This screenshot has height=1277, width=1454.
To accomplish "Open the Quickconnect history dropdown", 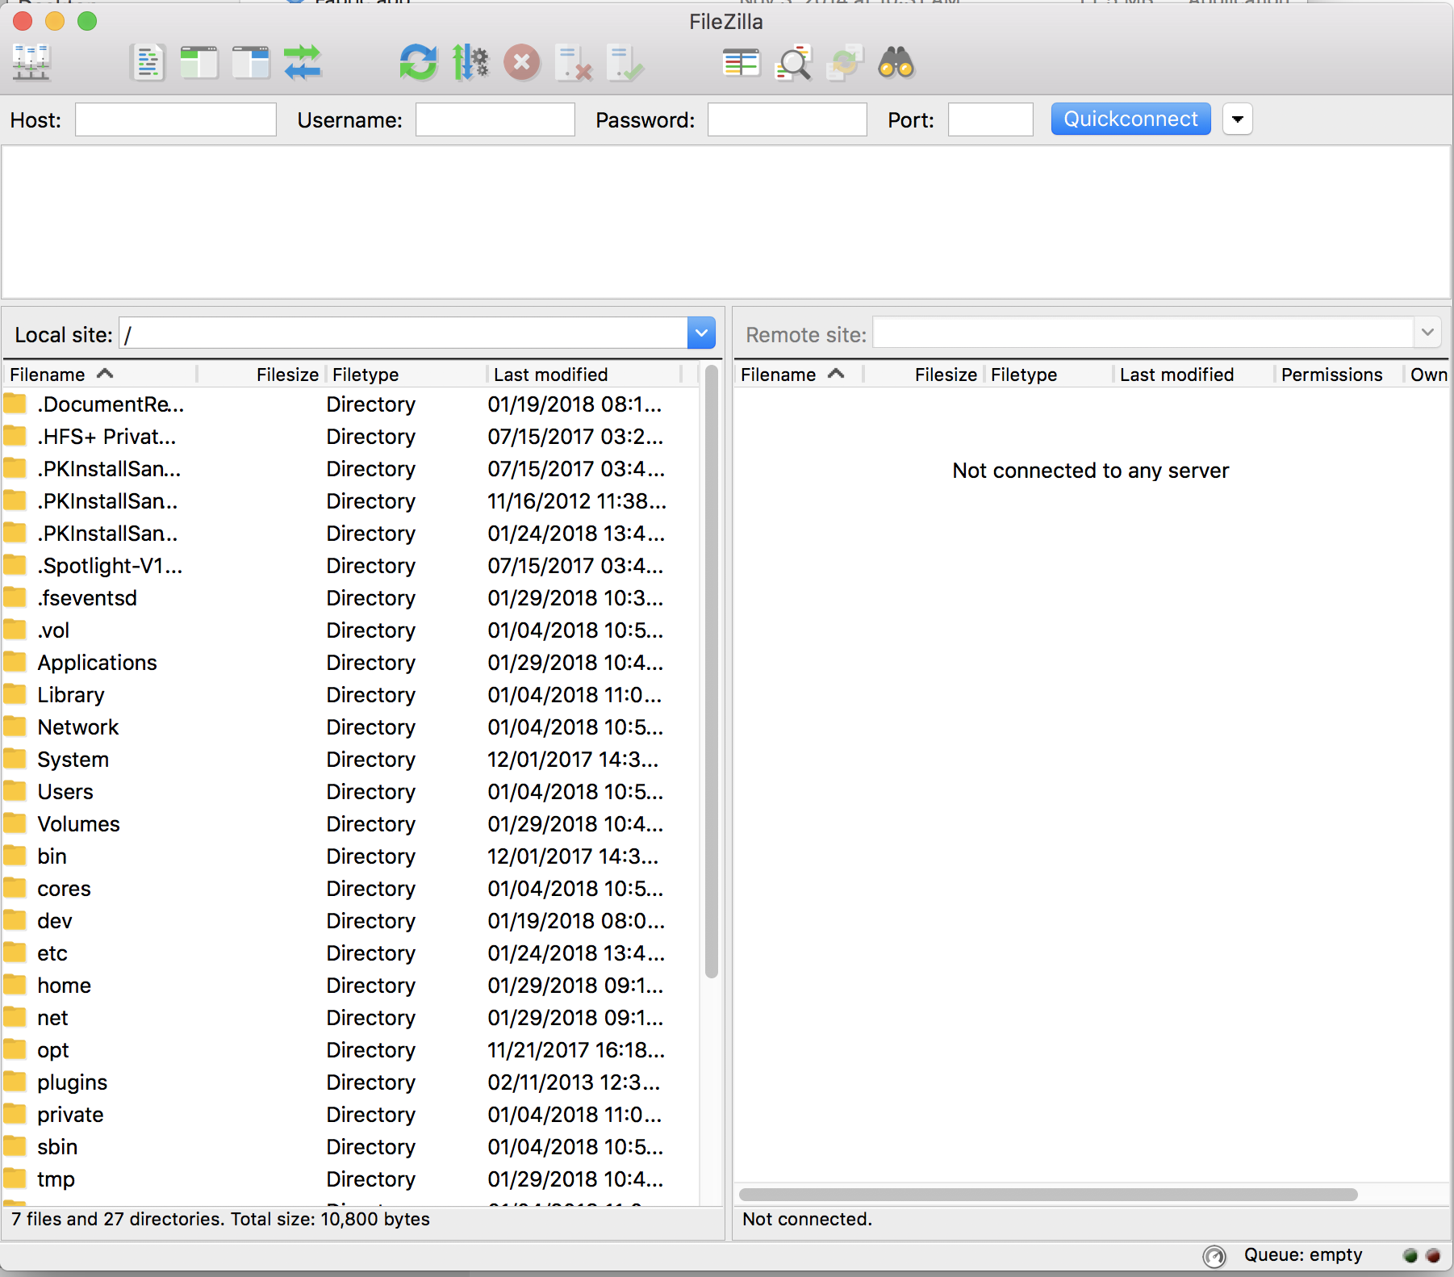I will coord(1237,119).
